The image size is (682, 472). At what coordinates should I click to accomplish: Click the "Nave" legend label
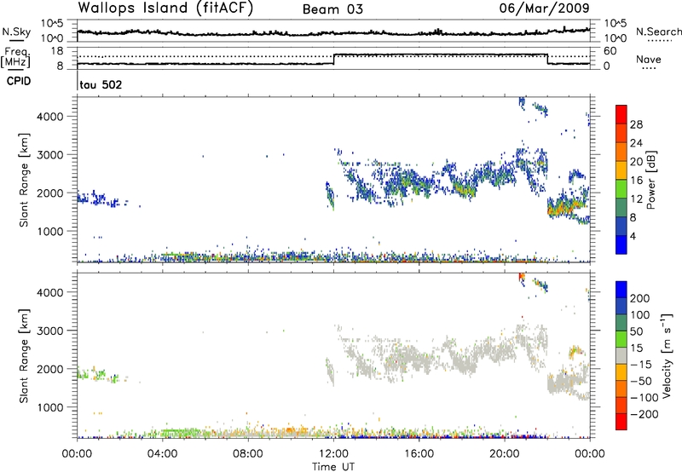click(x=649, y=59)
